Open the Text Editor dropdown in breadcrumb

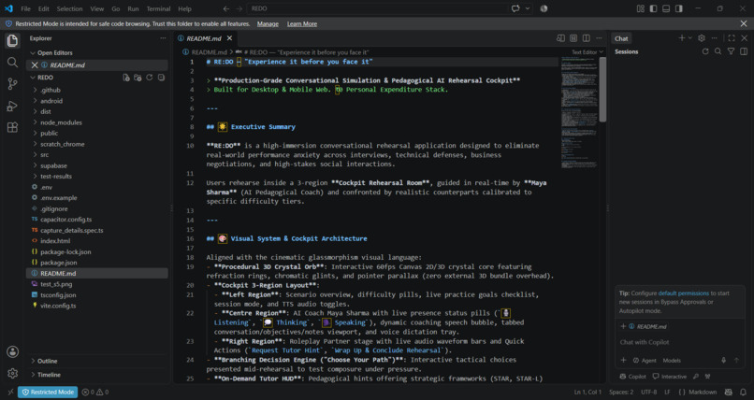coord(587,51)
